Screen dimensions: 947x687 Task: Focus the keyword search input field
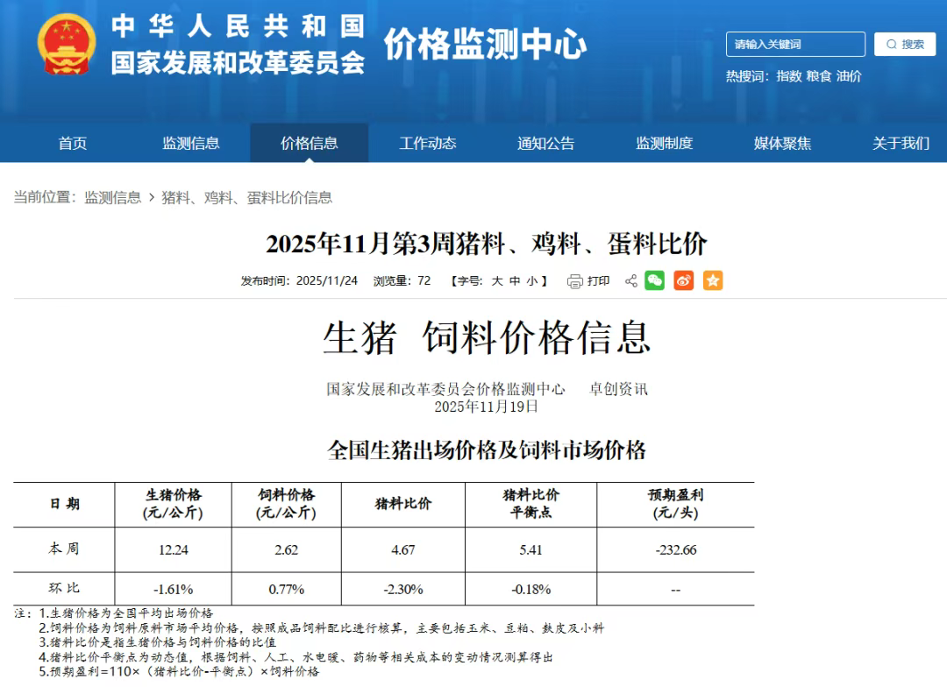point(794,44)
